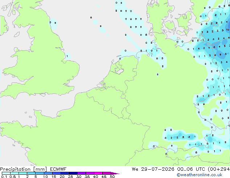Viewport: 230px width, 178px height.
Task: Click the legend tick label '45'
Action: pyautogui.click(x=104, y=177)
